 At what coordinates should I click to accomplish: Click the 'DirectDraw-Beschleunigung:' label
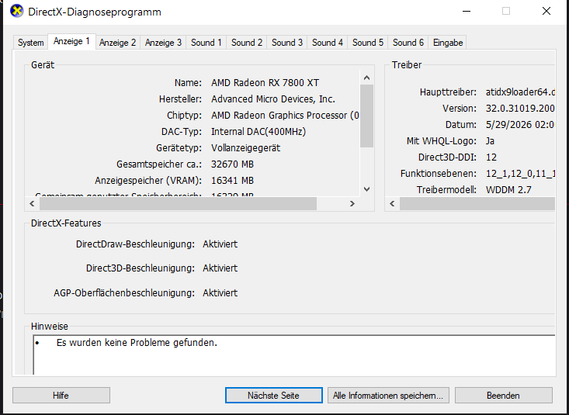[135, 244]
